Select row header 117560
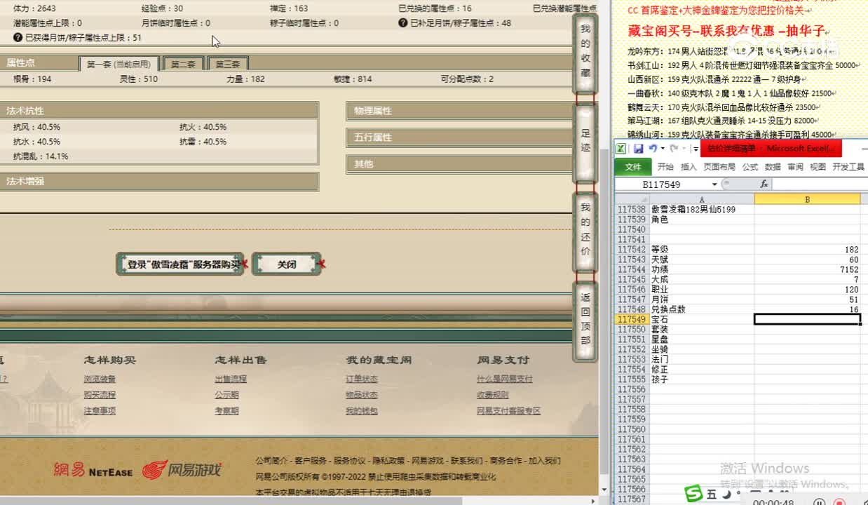 click(x=632, y=429)
